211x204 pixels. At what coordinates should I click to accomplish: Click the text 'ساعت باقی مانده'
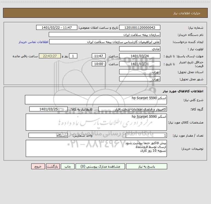[25, 56]
